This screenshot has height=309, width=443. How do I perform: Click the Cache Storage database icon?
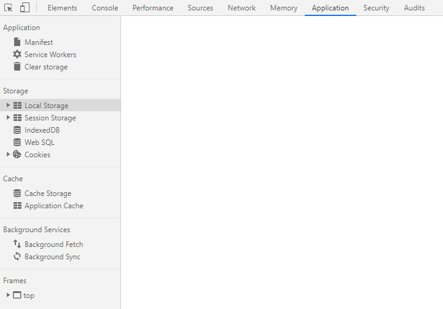point(17,193)
